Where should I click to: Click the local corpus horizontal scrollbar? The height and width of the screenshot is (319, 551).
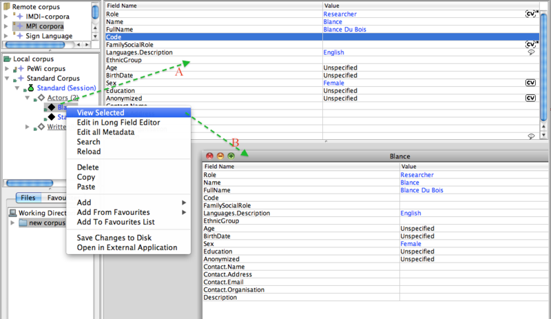(30, 183)
